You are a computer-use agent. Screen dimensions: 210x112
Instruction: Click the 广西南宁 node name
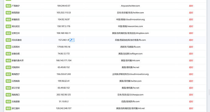point(16,6)
